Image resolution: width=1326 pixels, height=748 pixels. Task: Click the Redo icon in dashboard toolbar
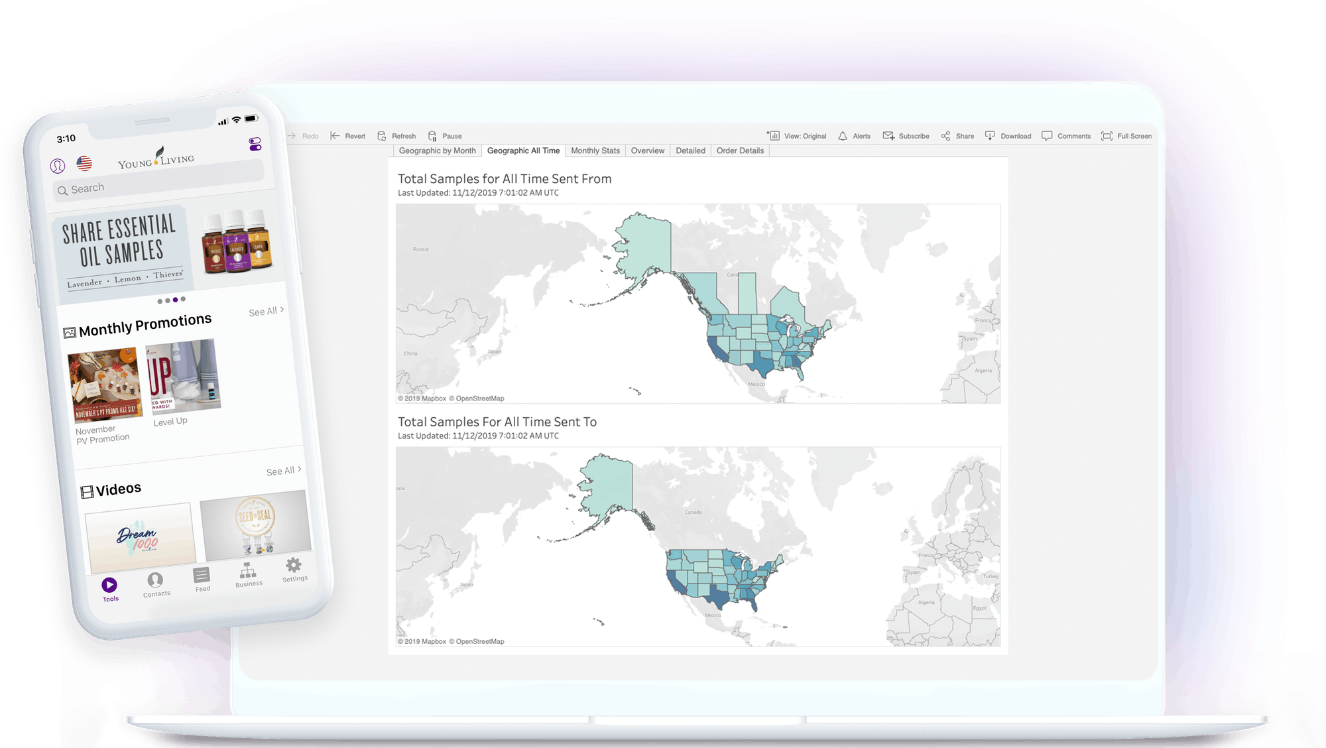pos(292,136)
